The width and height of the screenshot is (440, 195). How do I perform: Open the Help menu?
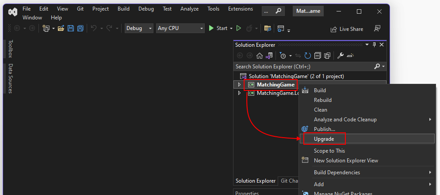(x=56, y=18)
